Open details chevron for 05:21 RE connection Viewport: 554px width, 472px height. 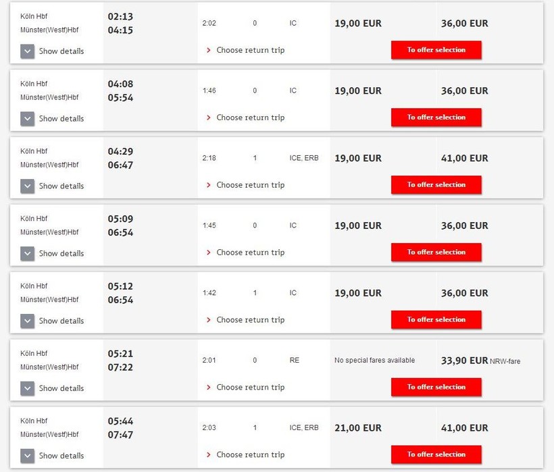[x=27, y=388]
